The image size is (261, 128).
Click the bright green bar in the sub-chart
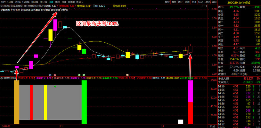(x=84, y=102)
